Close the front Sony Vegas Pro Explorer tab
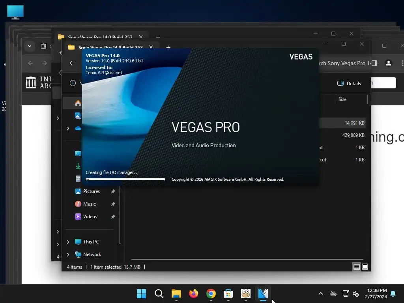The width and height of the screenshot is (404, 303). click(x=151, y=47)
